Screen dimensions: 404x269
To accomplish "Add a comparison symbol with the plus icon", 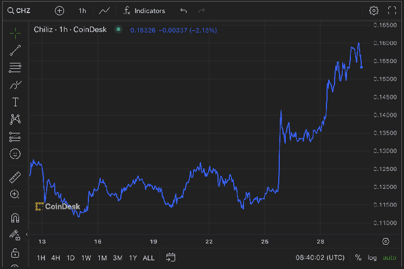I will (x=59, y=11).
